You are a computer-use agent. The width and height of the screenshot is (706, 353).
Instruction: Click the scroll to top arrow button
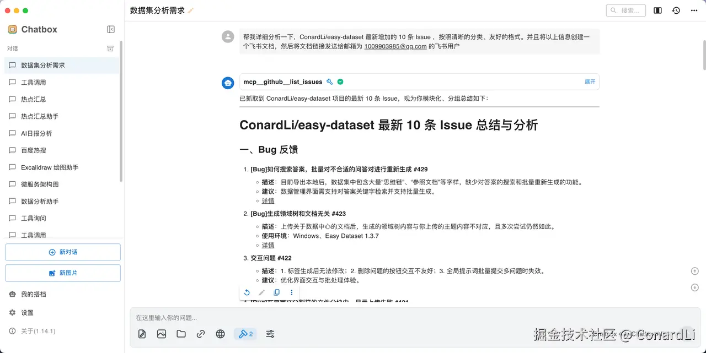click(695, 271)
